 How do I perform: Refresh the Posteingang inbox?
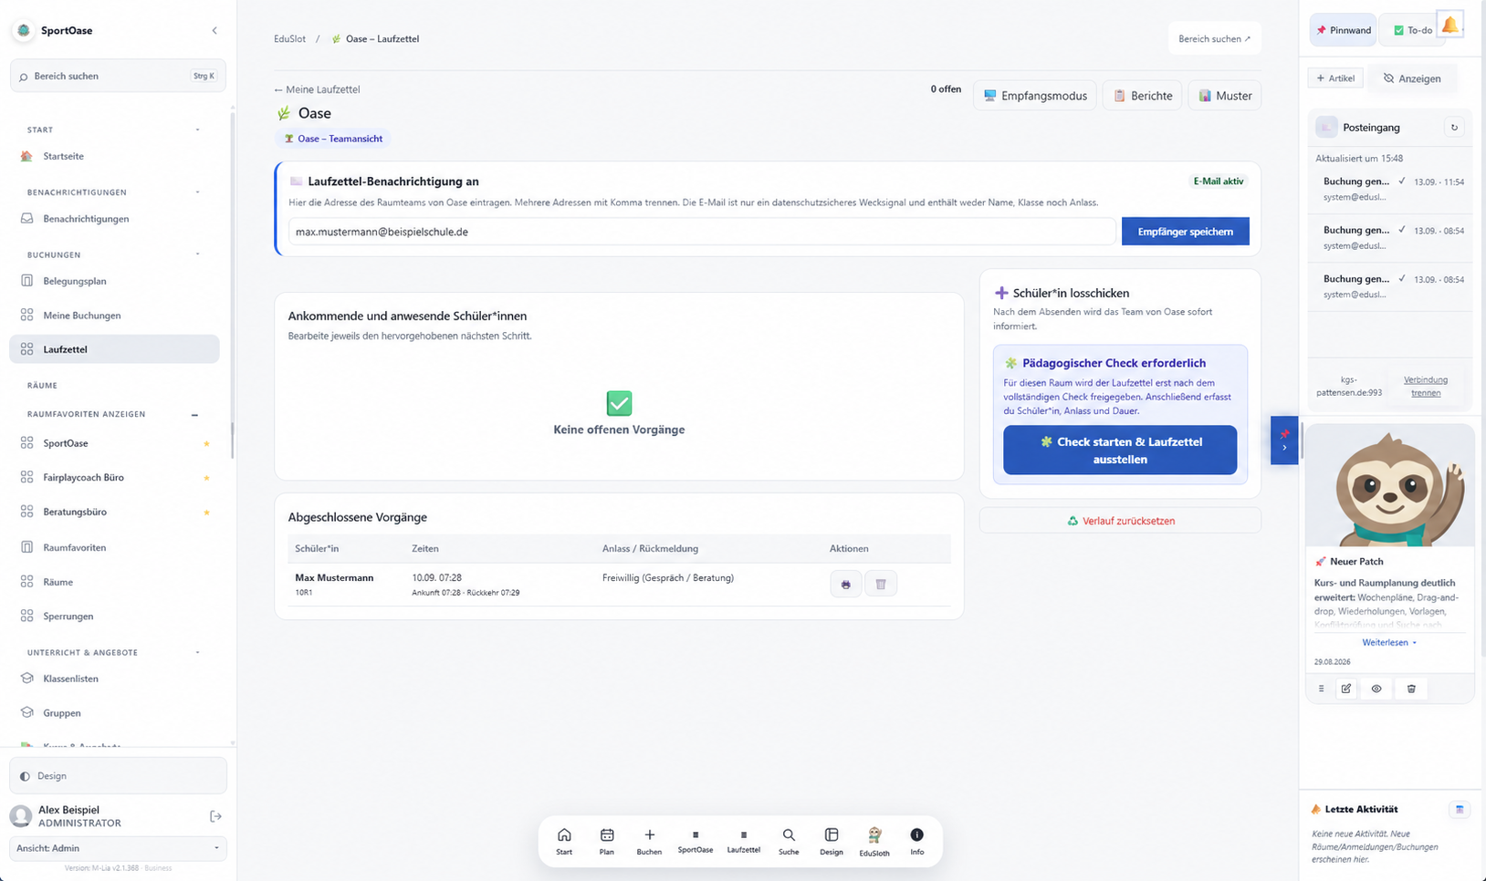pyautogui.click(x=1454, y=128)
